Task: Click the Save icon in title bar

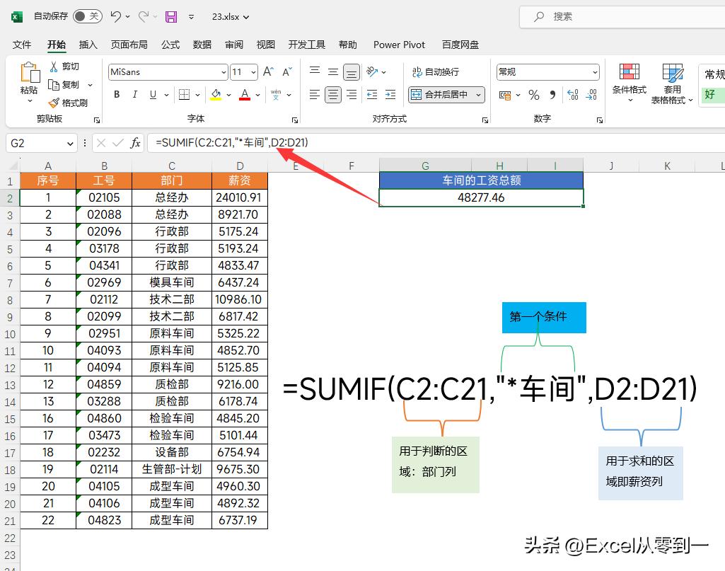Action: point(171,16)
